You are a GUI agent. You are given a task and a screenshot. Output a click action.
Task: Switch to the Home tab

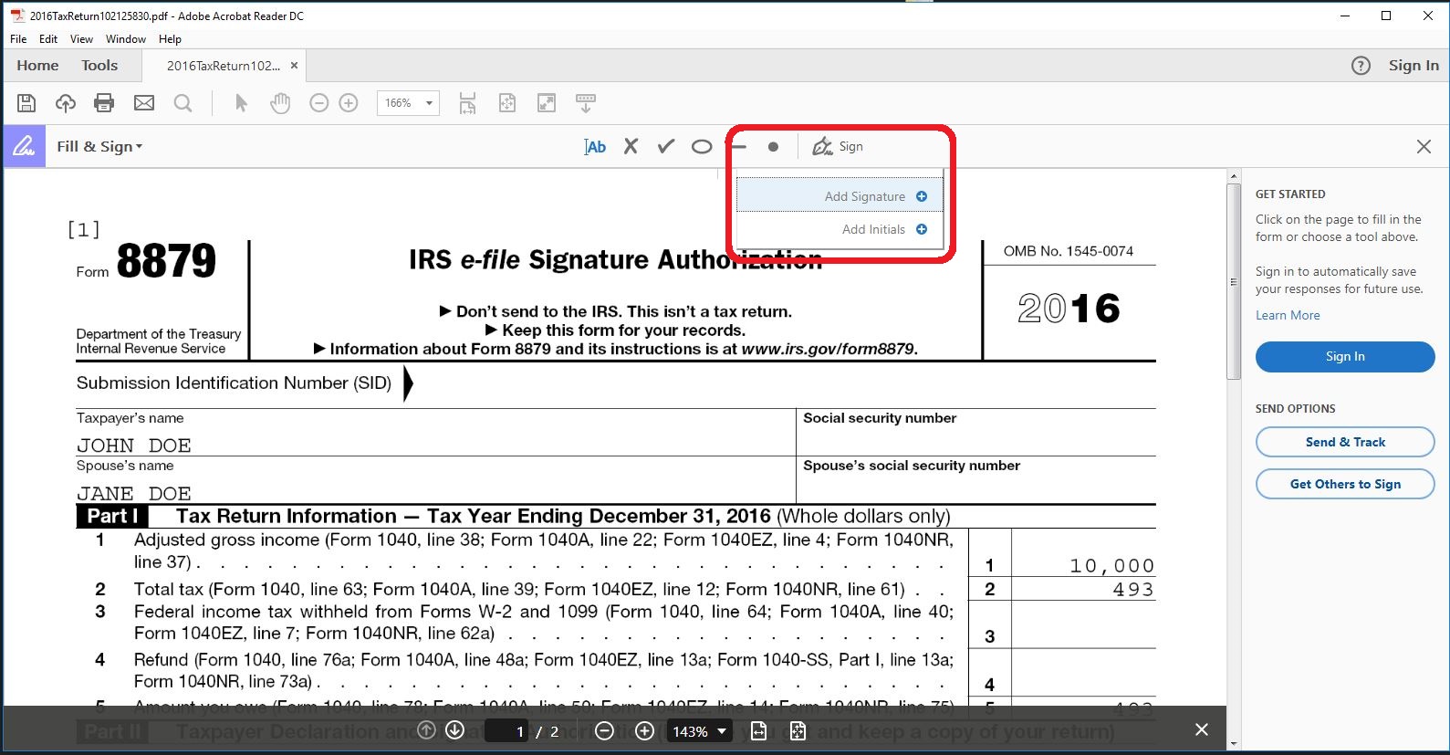coord(37,65)
